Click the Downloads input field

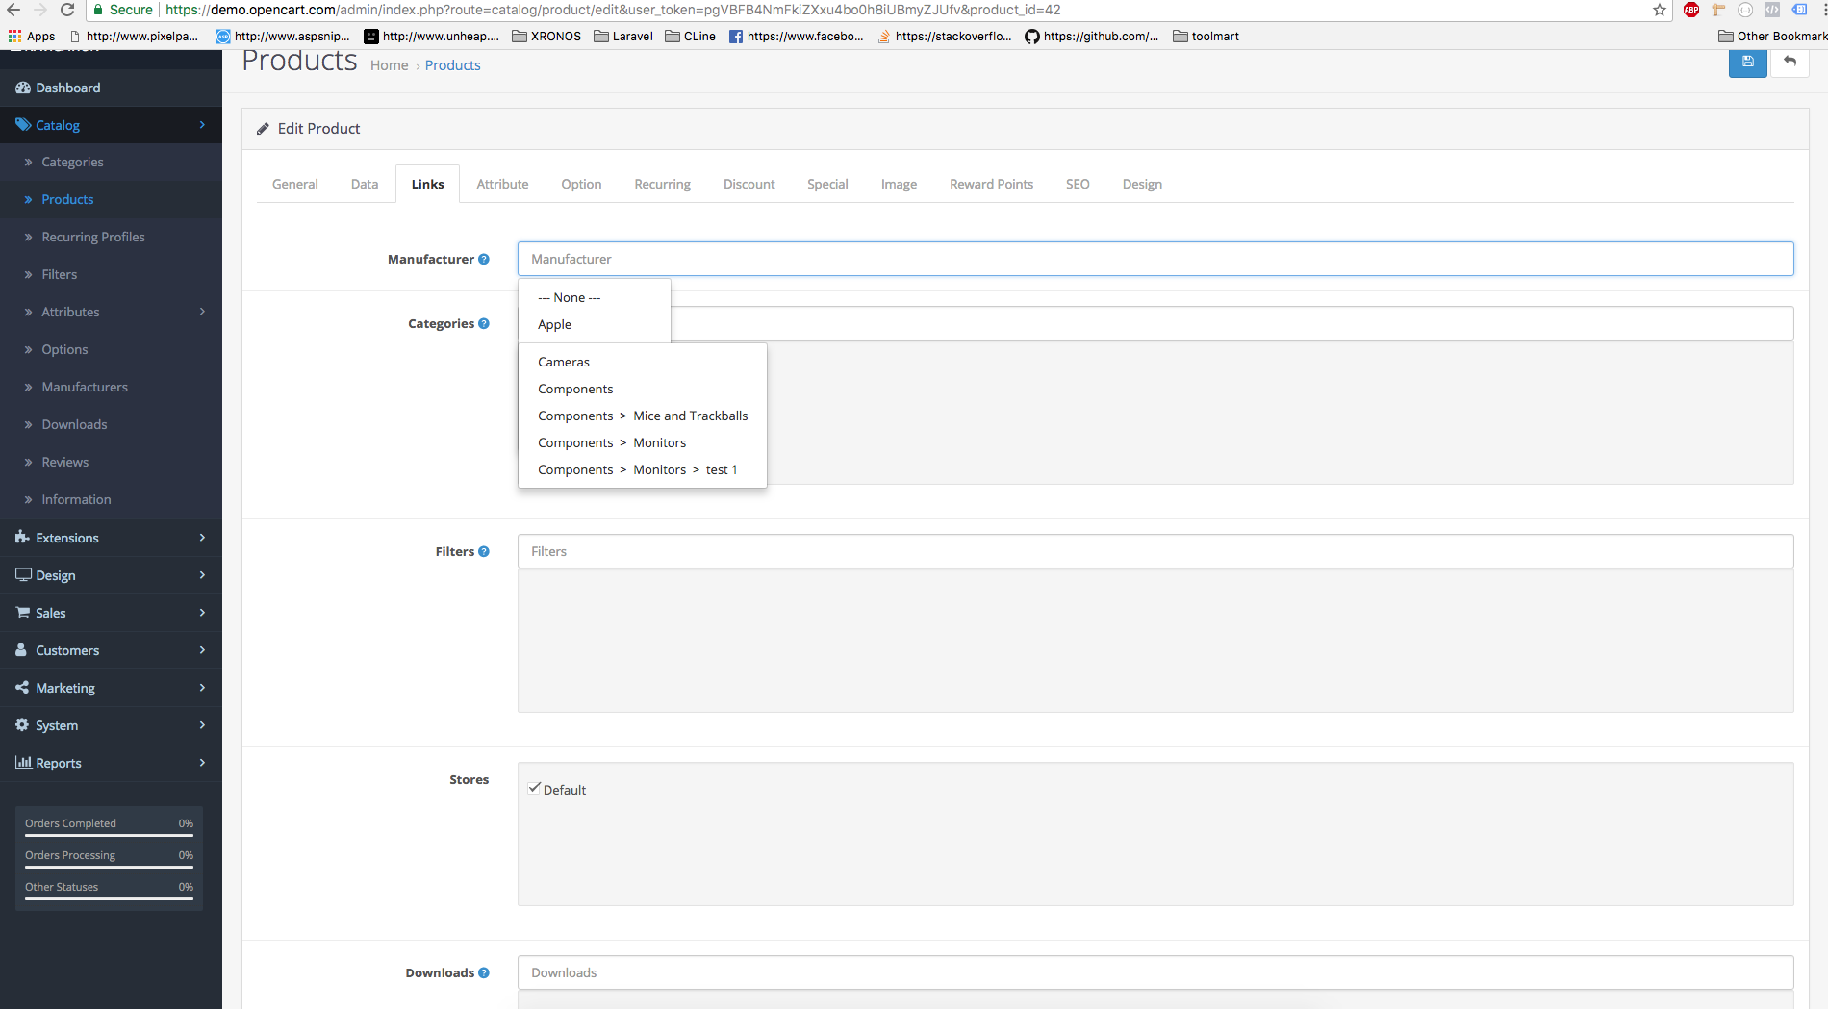click(1155, 972)
